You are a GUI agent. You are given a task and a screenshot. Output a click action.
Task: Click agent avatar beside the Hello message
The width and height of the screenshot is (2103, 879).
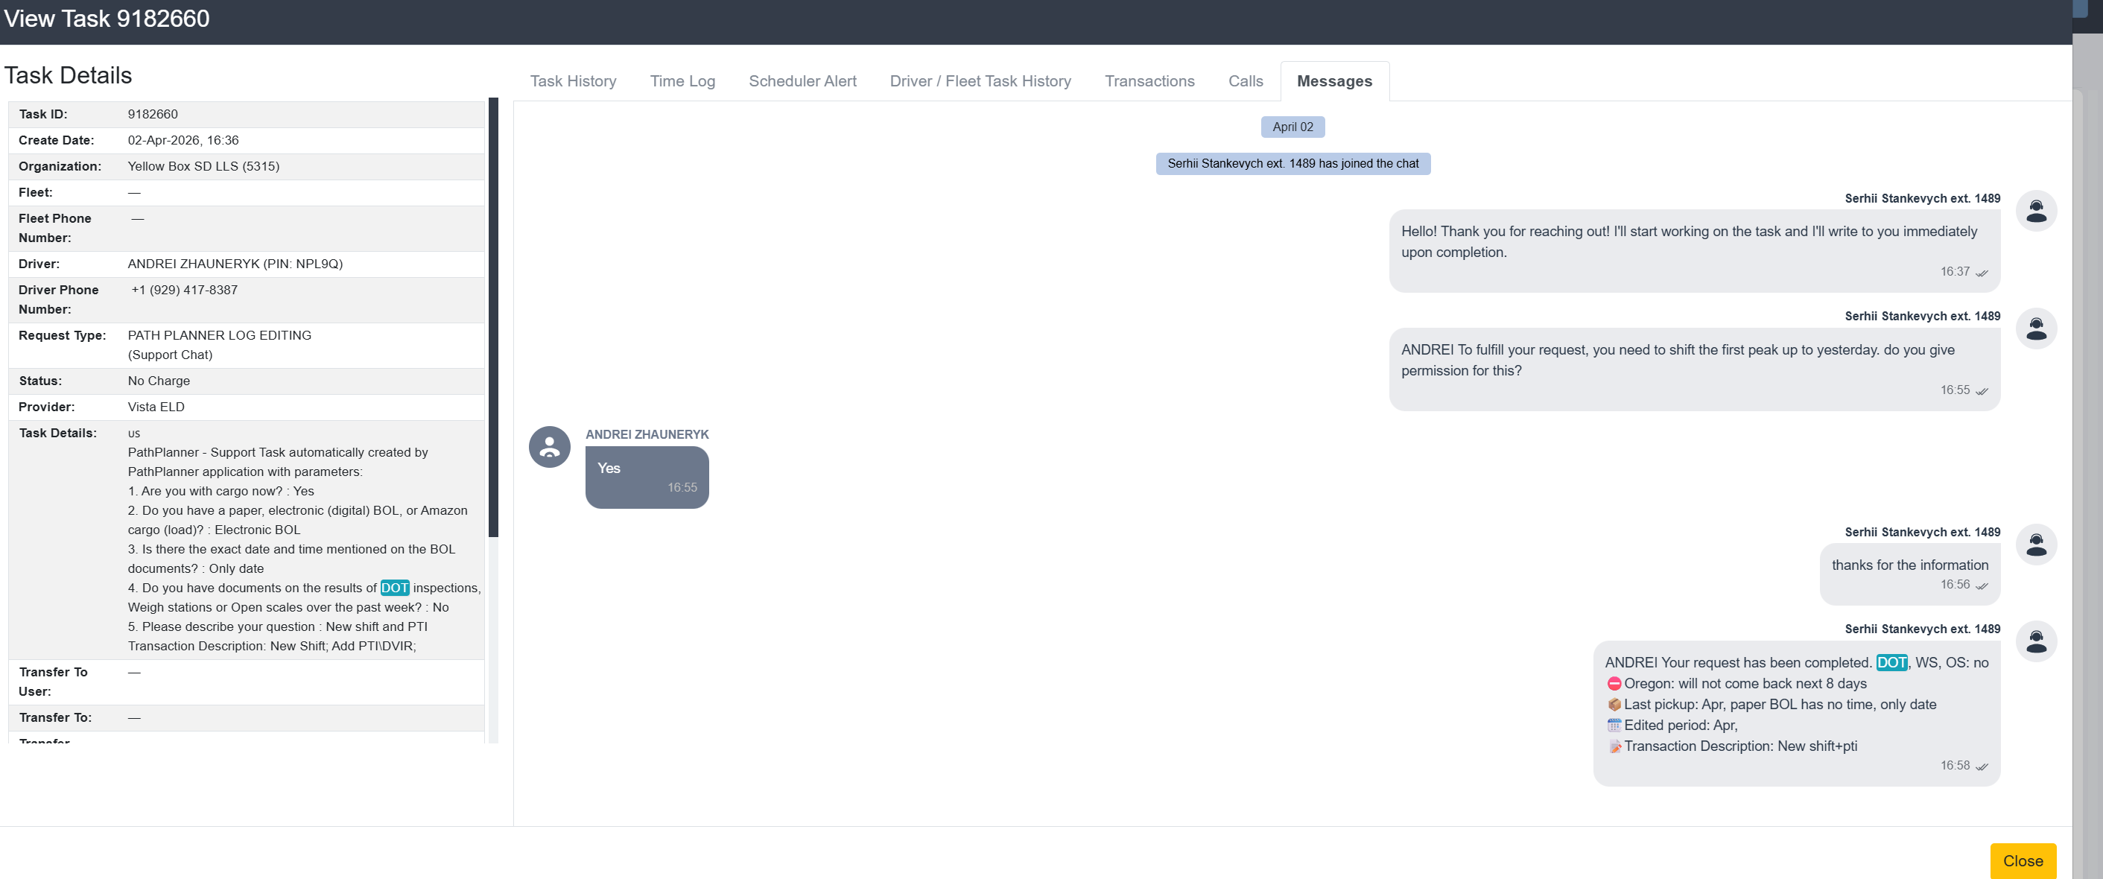(x=2036, y=211)
